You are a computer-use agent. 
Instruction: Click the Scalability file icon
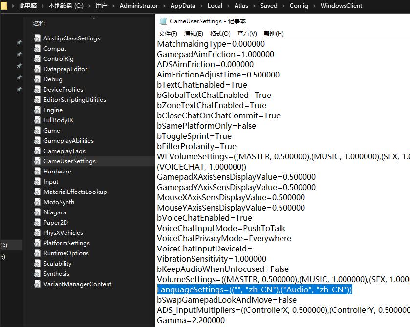[x=37, y=263]
